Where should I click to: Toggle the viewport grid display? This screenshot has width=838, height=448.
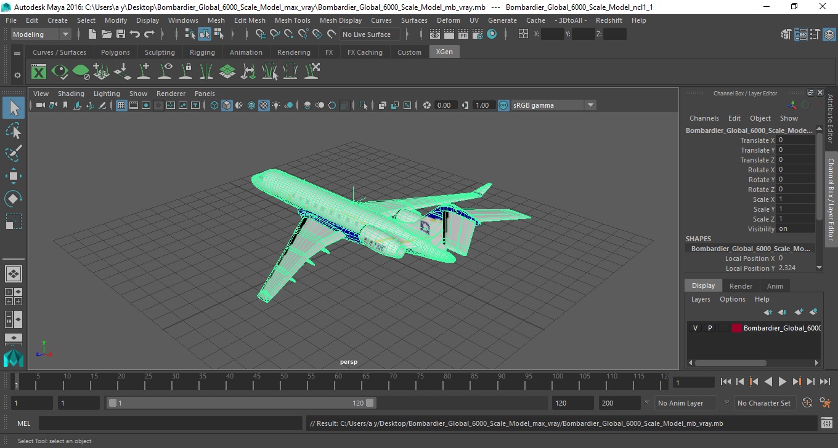tap(121, 105)
